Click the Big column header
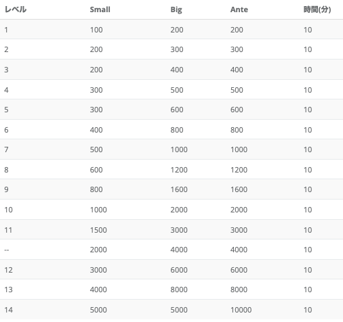This screenshot has width=343, height=322. [x=176, y=9]
